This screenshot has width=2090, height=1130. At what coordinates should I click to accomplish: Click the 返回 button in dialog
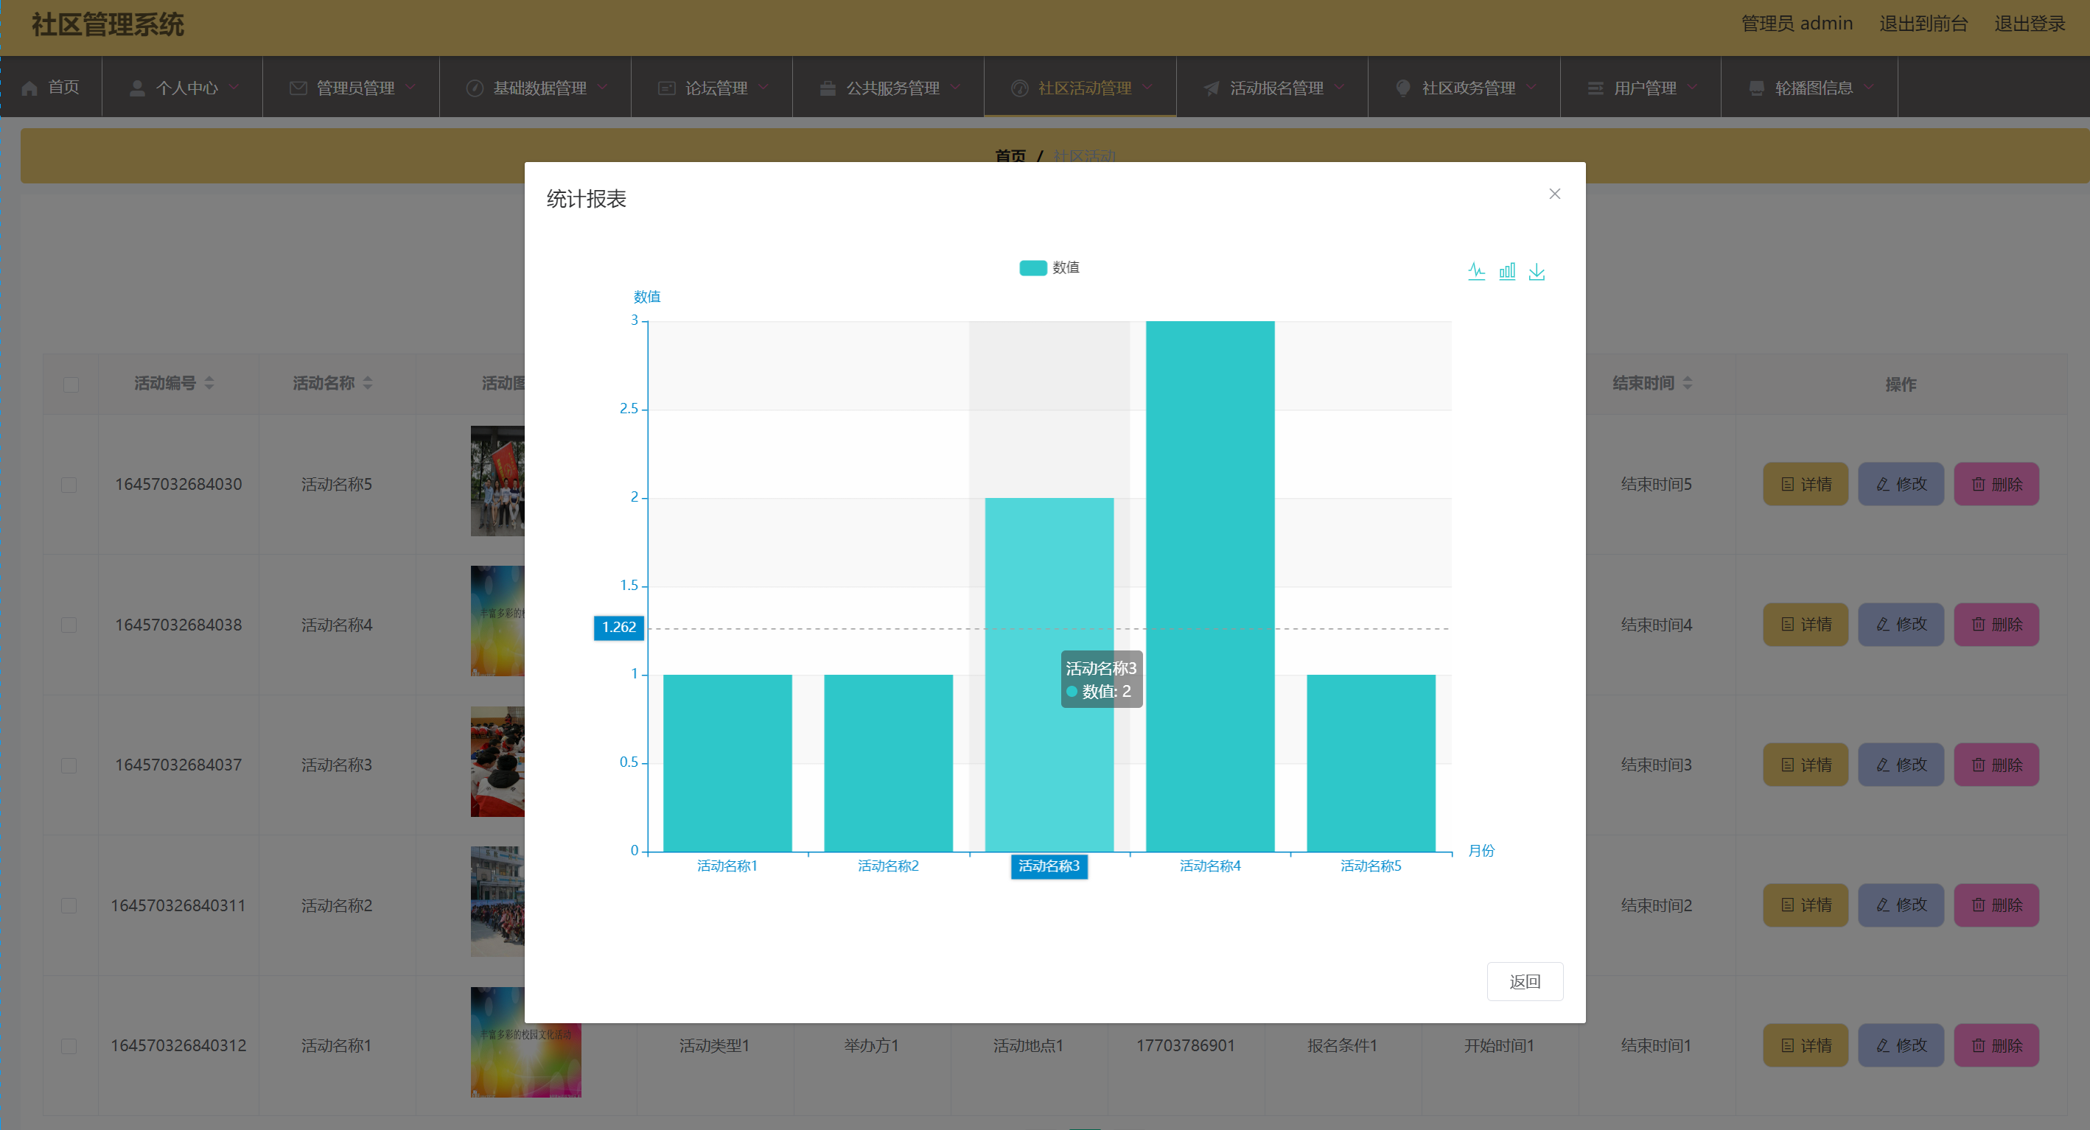click(1524, 981)
